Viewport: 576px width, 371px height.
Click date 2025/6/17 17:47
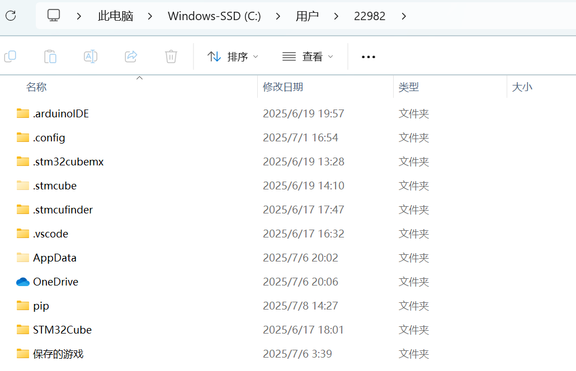[304, 210]
